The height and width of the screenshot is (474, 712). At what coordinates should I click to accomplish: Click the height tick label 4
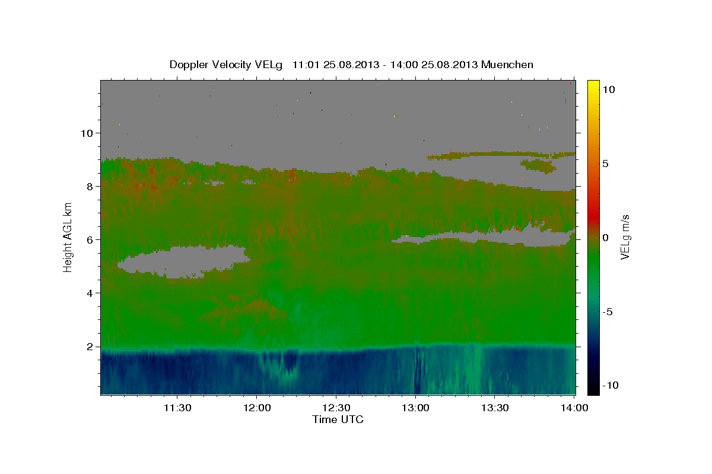[90, 293]
